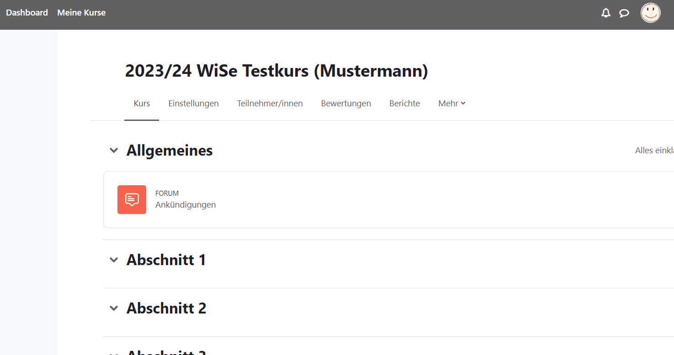Select the Bewertungen tab

346,103
